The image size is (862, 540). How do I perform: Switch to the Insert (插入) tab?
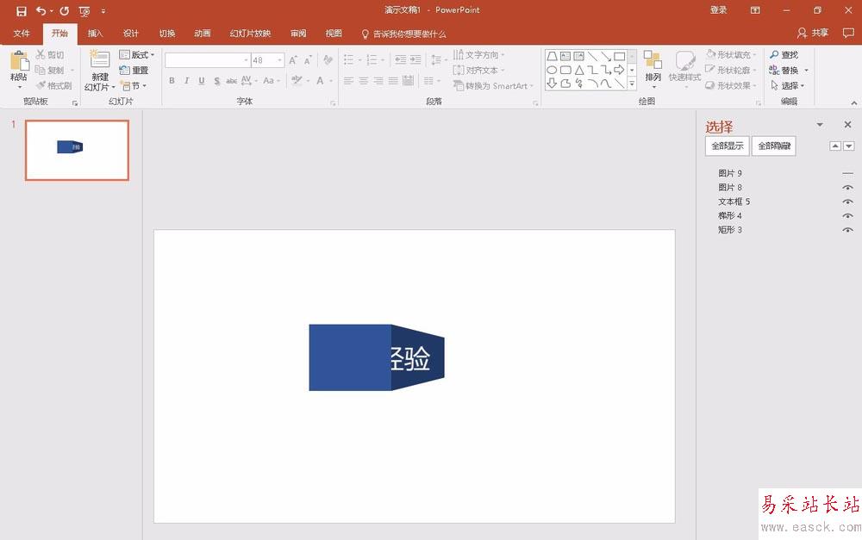coord(95,34)
